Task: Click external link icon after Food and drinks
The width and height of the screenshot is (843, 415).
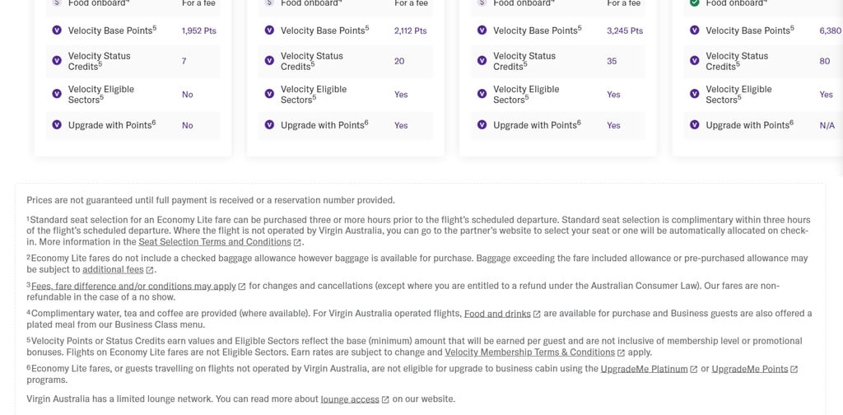Action: click(537, 314)
